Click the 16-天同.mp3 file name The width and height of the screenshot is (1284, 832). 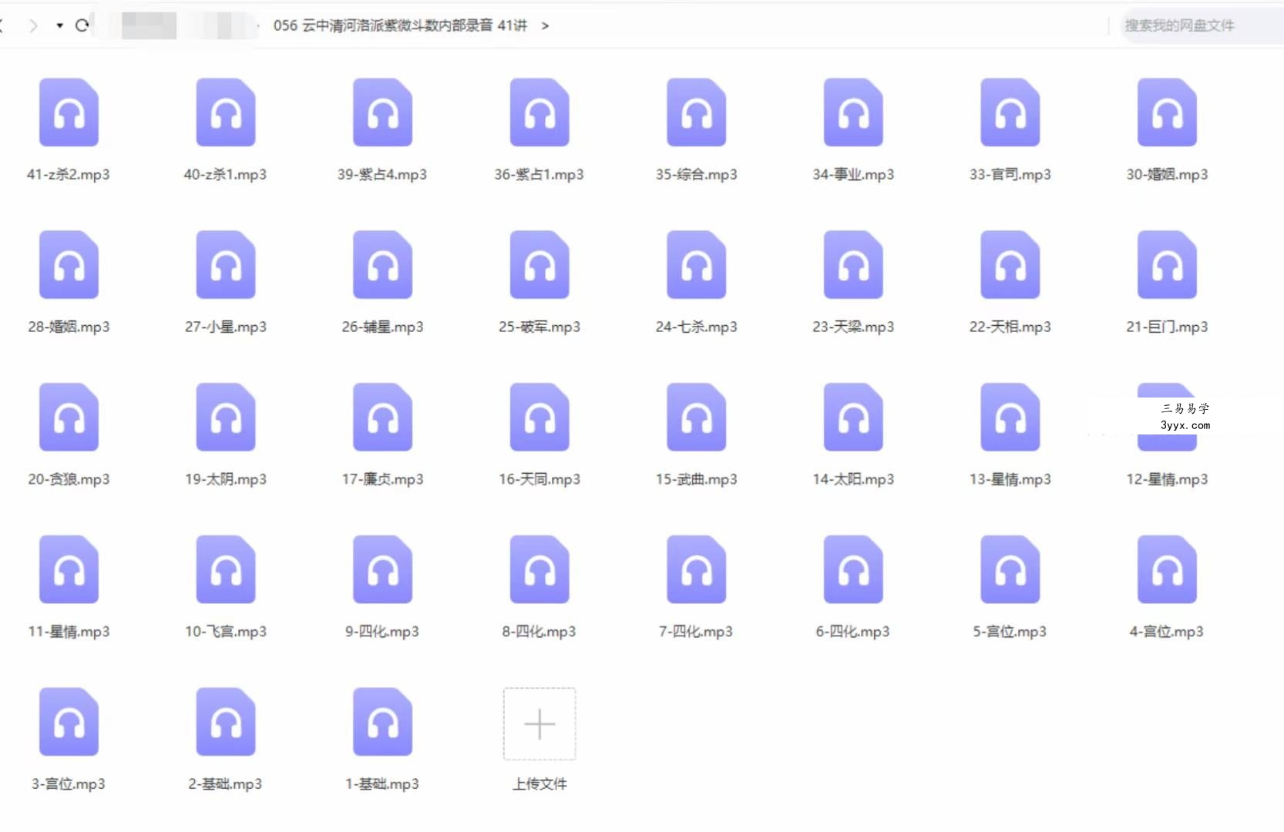coord(539,479)
